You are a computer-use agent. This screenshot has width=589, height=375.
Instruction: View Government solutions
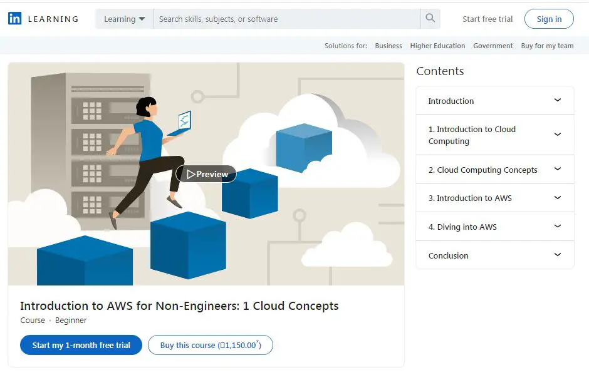pyautogui.click(x=493, y=45)
